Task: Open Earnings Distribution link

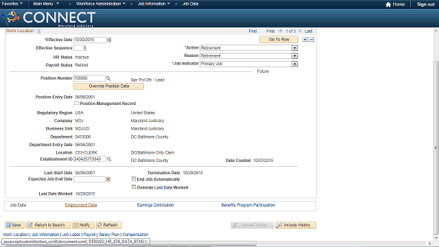Action: [x=155, y=205]
